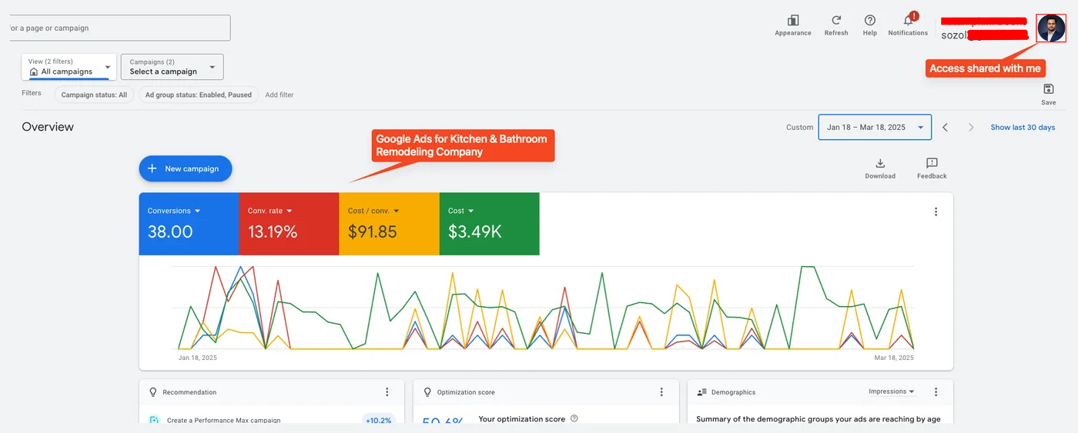This screenshot has width=1078, height=433.
Task: Open the chart card's three-dot menu
Action: point(936,212)
